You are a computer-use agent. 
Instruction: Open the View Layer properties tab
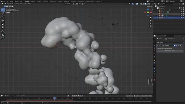click(154, 48)
